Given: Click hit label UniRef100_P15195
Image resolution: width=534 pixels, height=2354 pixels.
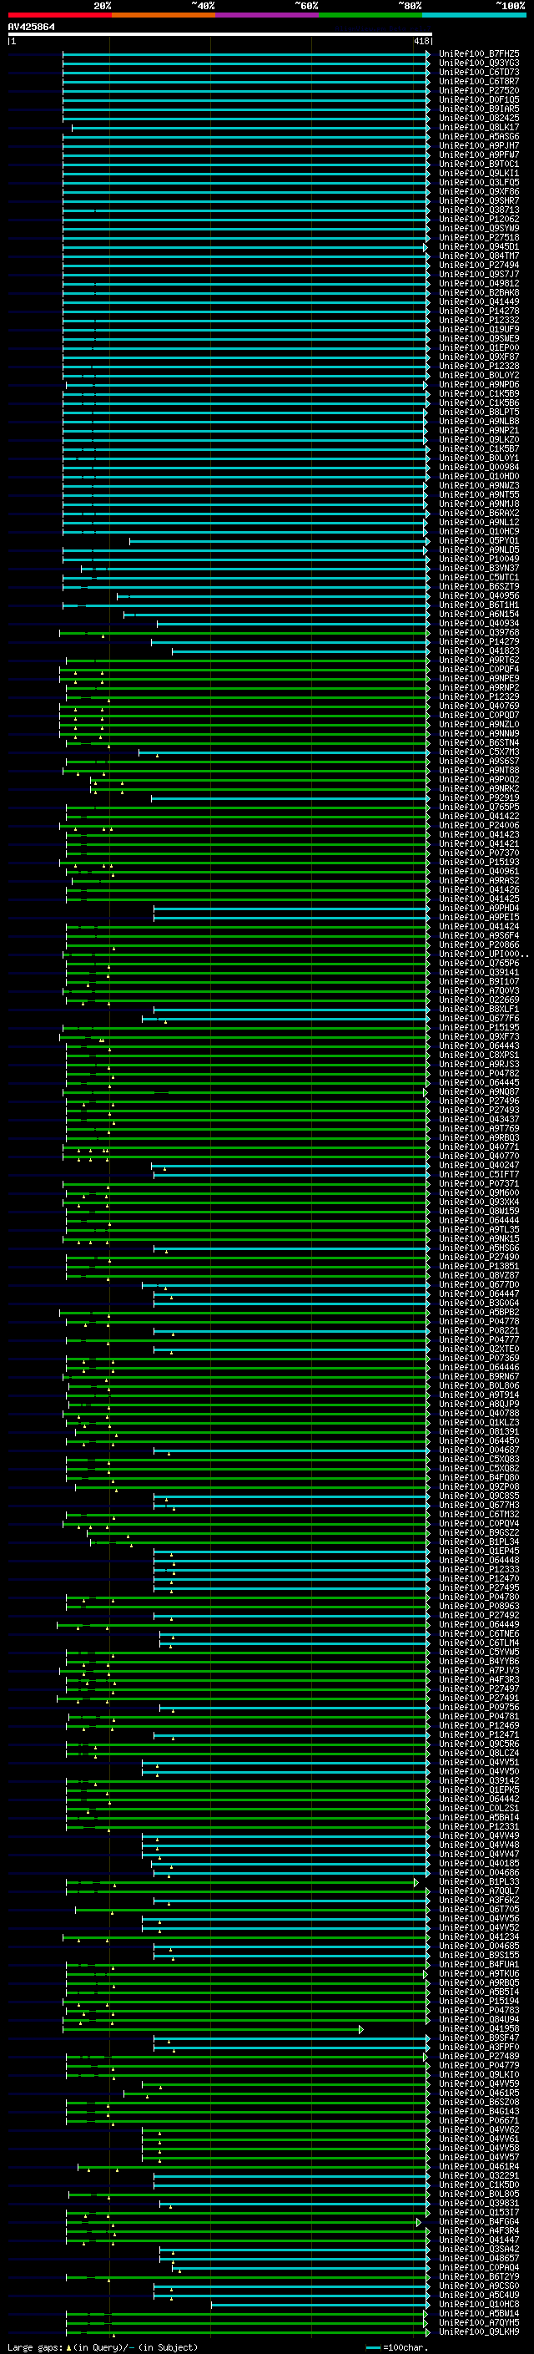Looking at the screenshot, I should 478,1027.
